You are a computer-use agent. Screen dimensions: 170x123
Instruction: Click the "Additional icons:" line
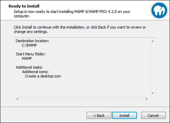(35, 72)
